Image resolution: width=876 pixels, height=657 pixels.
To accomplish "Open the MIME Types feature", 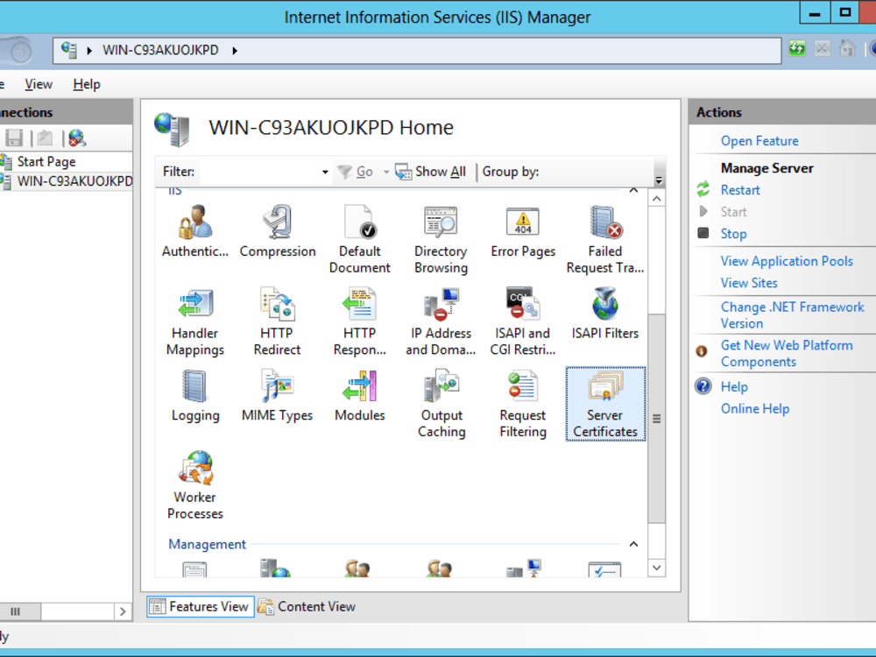I will click(277, 396).
